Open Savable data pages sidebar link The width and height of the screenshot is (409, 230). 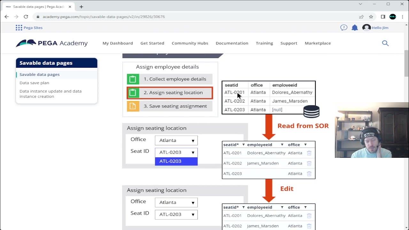pos(40,74)
